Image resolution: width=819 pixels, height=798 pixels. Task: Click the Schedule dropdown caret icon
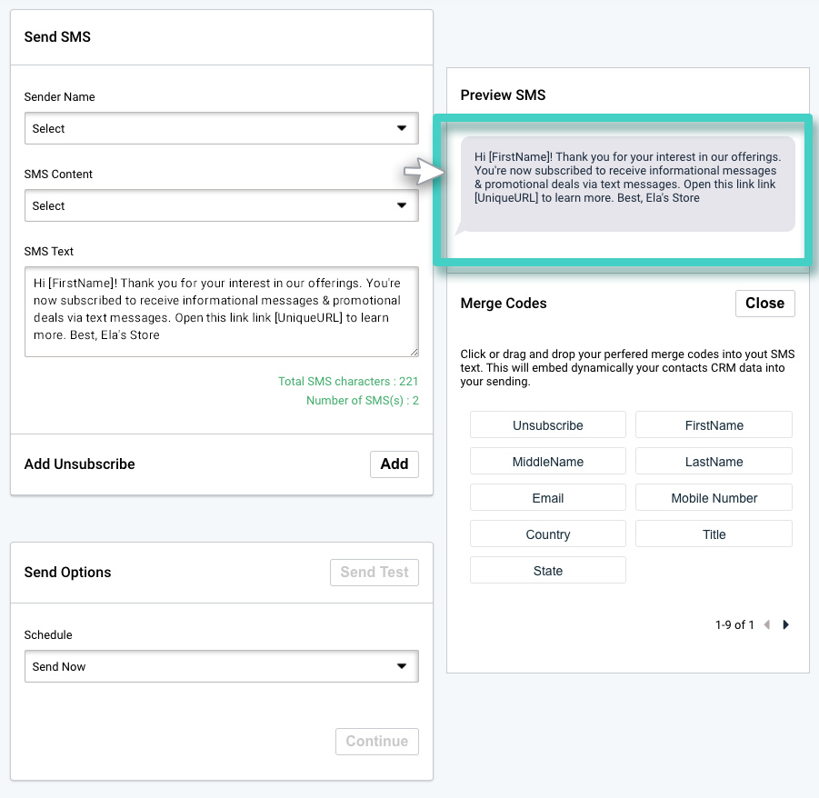pyautogui.click(x=401, y=665)
